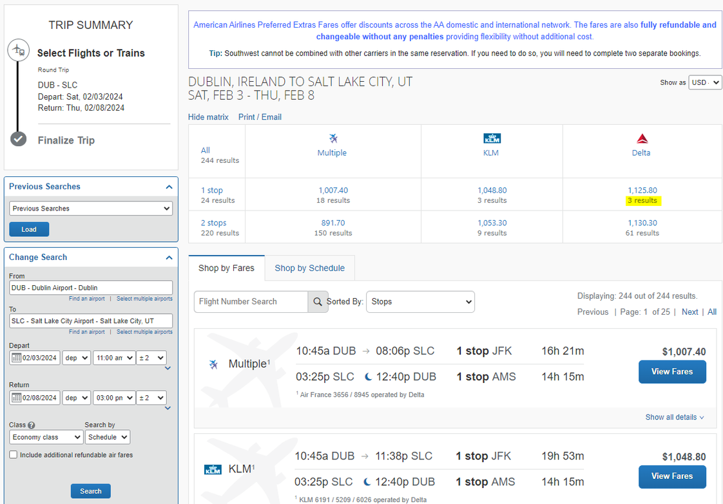This screenshot has width=723, height=504.
Task: Go to the Next results page
Action: [689, 312]
